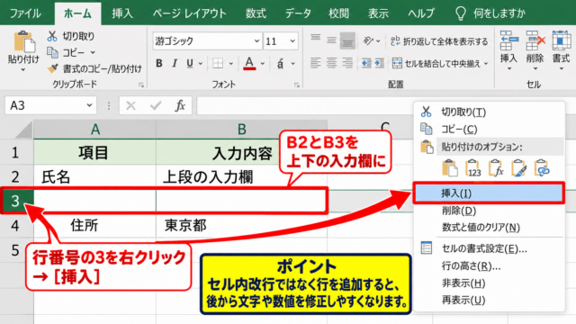Screen dimensions: 576x324
Task: Select cell containing 東京都
Action: [x=241, y=225]
